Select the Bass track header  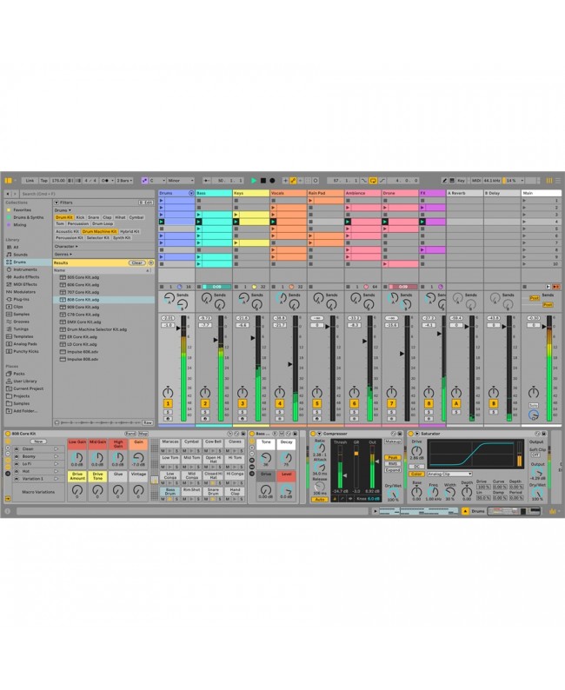pos(214,193)
